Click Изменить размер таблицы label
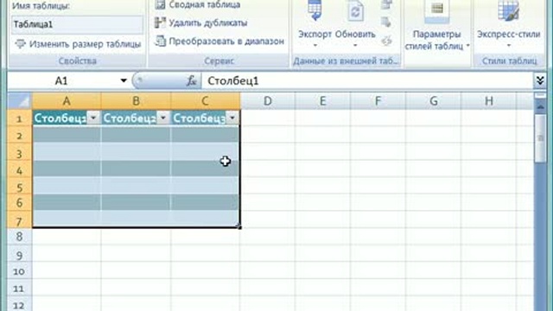Image resolution: width=553 pixels, height=311 pixels. 85,44
